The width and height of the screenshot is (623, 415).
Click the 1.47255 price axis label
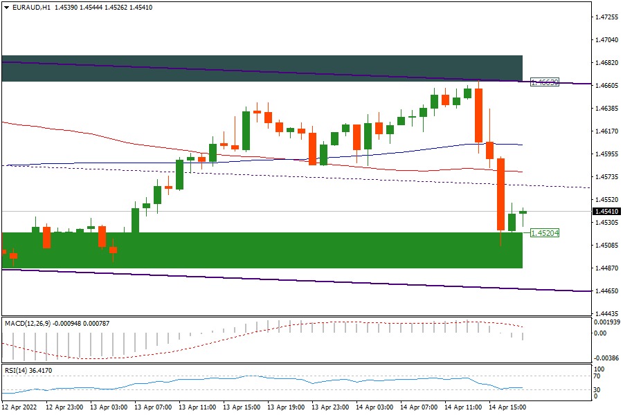tap(606, 17)
